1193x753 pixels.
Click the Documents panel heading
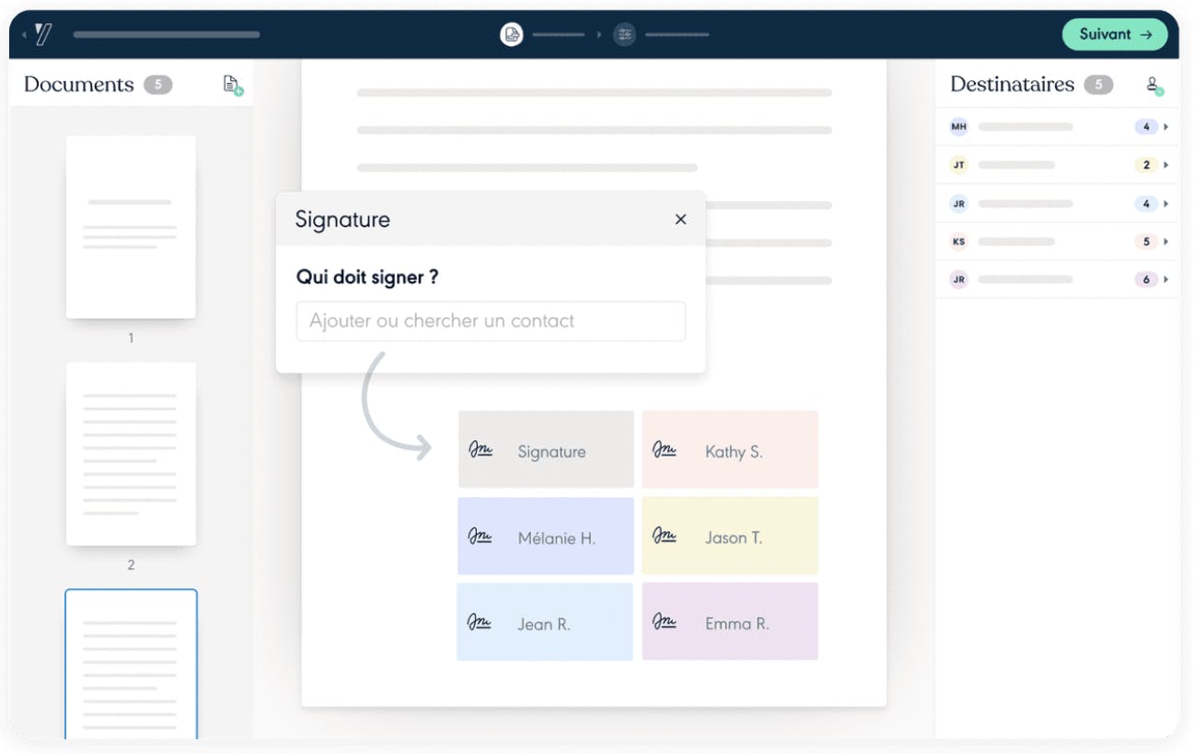pos(79,85)
